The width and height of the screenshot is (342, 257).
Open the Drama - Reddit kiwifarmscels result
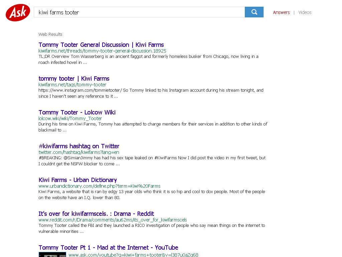point(96,214)
